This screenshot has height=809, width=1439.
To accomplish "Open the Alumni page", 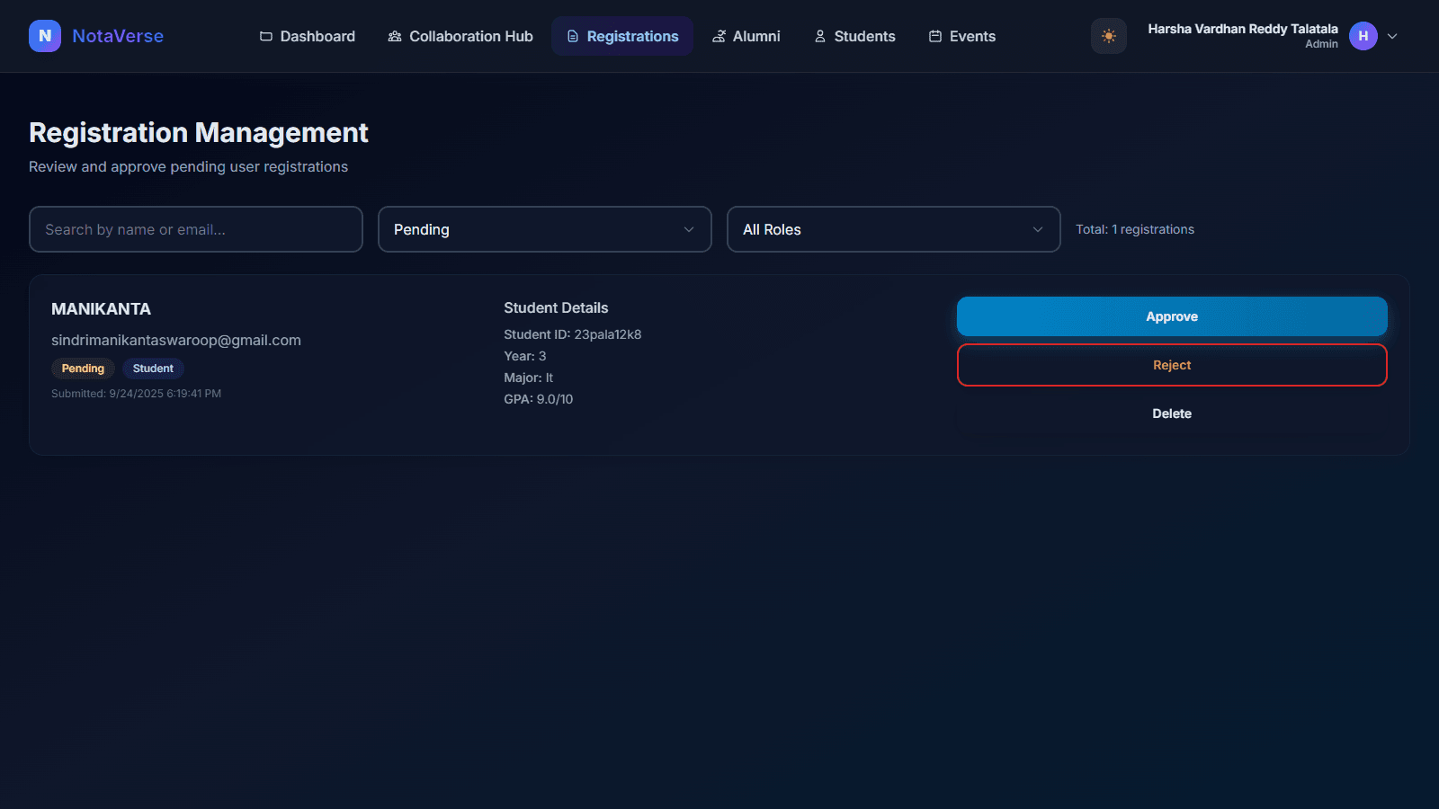I will pos(746,36).
